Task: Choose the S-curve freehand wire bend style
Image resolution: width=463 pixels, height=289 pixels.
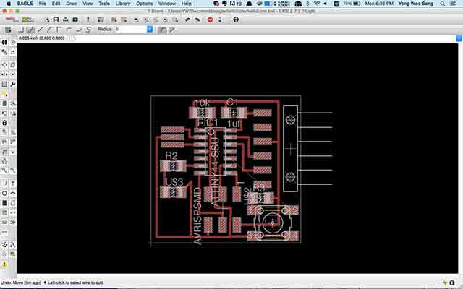Action: (88, 30)
